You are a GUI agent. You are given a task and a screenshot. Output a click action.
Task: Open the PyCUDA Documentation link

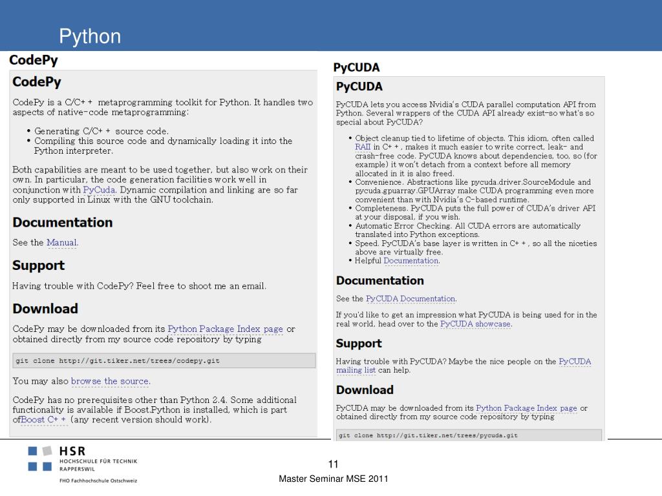pyautogui.click(x=411, y=298)
